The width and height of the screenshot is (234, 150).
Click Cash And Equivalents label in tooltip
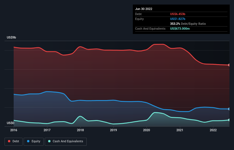pos(150,29)
